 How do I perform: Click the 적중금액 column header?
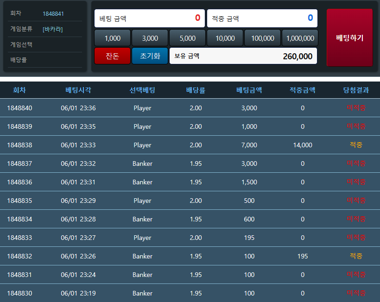point(303,90)
